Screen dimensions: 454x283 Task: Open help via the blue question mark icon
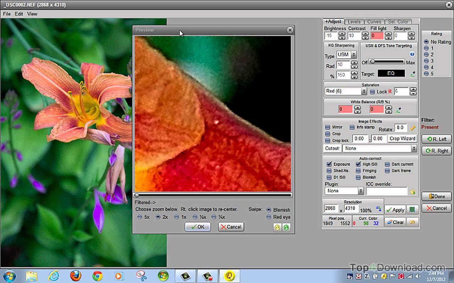412,54
